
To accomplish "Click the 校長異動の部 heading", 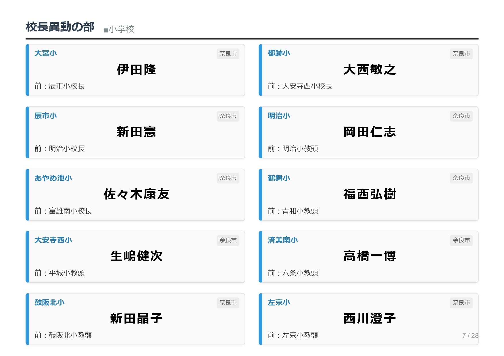I will click(60, 27).
